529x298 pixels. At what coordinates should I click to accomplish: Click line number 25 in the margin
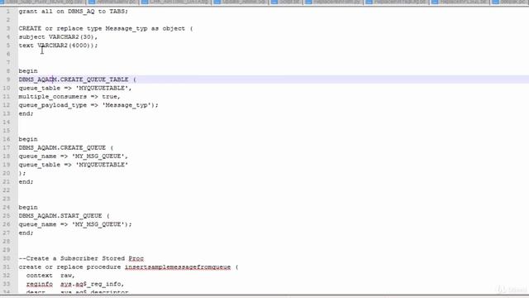pyautogui.click(x=7, y=216)
